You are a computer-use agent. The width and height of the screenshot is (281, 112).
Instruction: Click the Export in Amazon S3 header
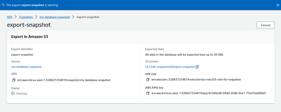click(30, 37)
